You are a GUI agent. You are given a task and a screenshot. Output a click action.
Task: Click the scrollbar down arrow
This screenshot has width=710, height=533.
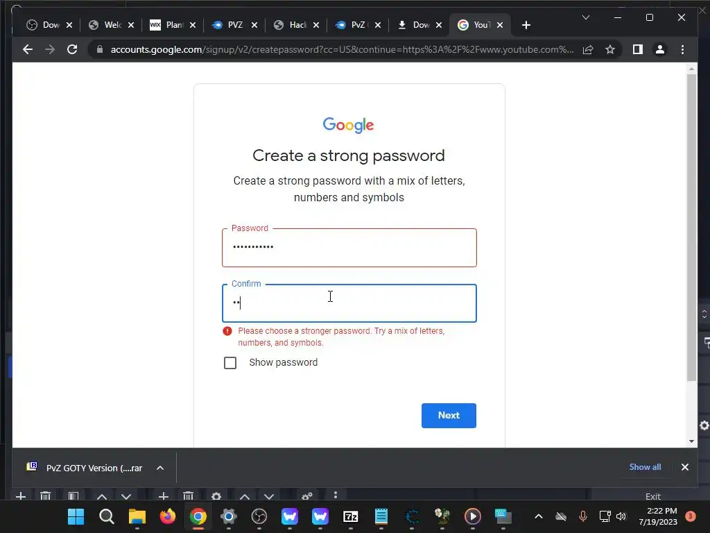pos(691,441)
